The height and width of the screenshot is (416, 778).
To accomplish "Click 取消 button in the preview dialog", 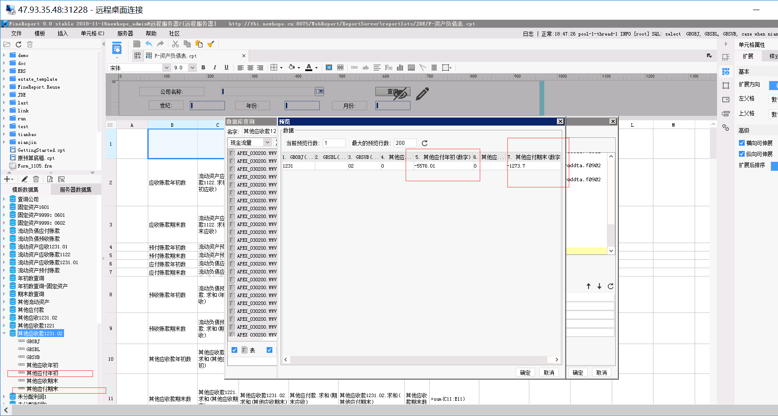I will [549, 373].
